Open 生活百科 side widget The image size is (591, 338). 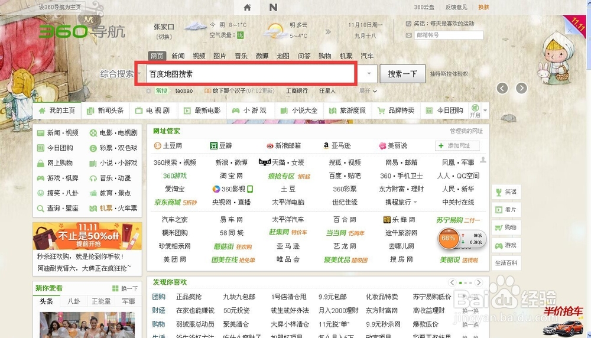[x=506, y=263]
